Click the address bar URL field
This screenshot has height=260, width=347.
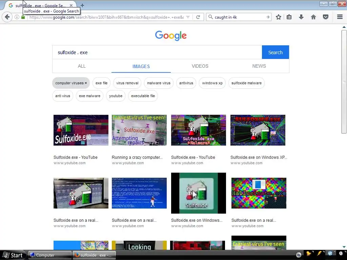point(106,17)
